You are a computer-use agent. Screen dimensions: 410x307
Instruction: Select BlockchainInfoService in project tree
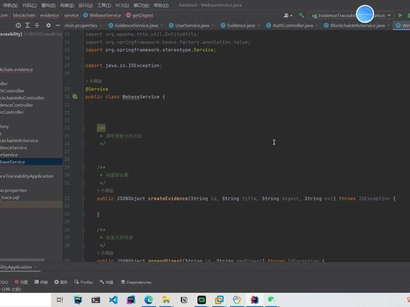[x=19, y=140]
